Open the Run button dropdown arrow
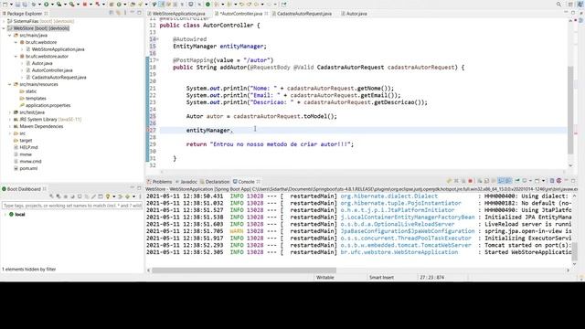Screen dimensions: 585x329 (52, 4)
